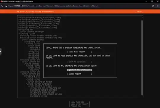160x108 pixels.
Task: Click View error report at bottom
Action: coord(79,104)
